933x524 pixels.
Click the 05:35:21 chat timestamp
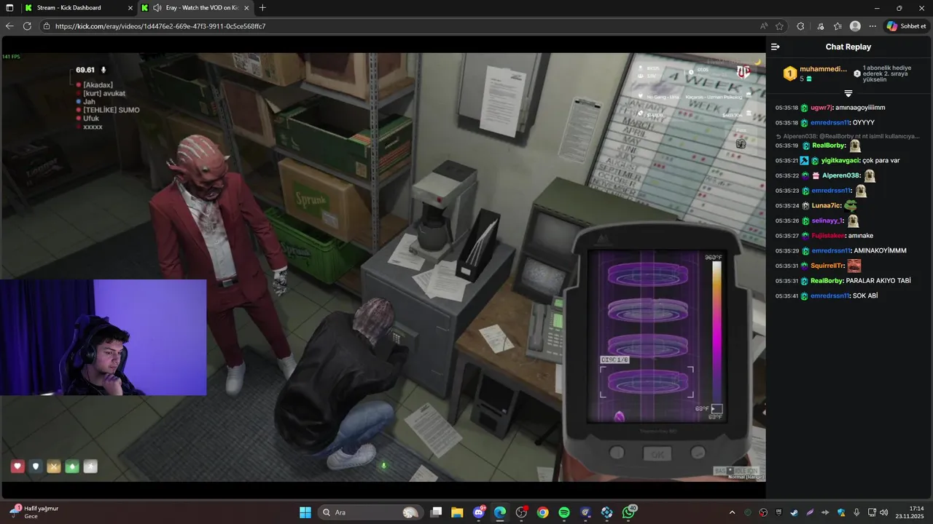click(786, 160)
